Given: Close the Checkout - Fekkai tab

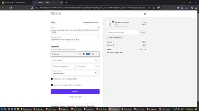Looking at the screenshot, I should [62, 2].
